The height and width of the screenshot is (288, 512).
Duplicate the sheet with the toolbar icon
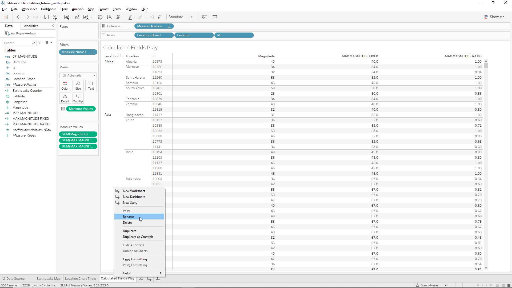pyautogui.click(x=78, y=17)
